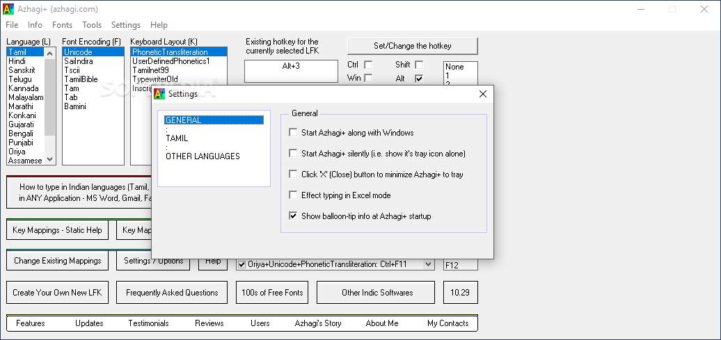Select Malayalam in Language list

(x=26, y=97)
